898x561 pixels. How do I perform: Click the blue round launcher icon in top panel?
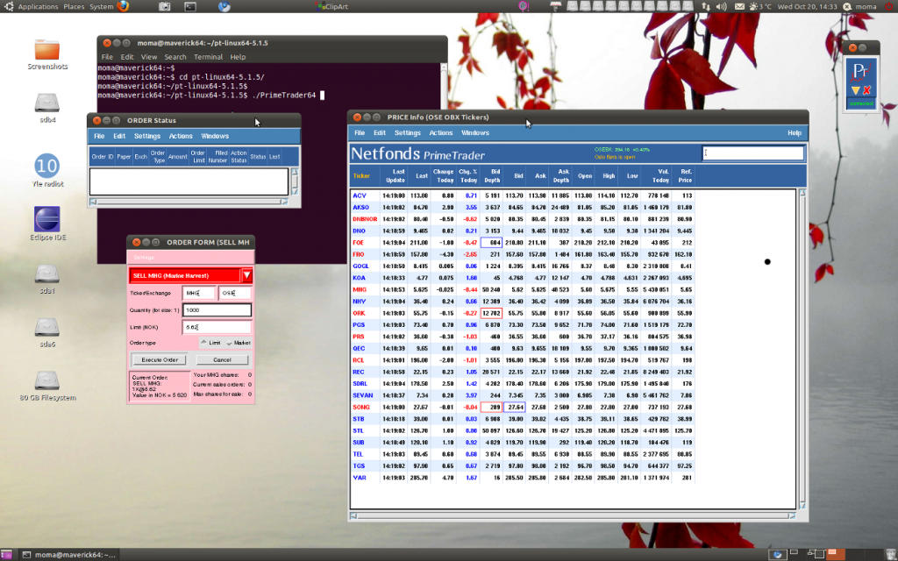pyautogui.click(x=224, y=7)
